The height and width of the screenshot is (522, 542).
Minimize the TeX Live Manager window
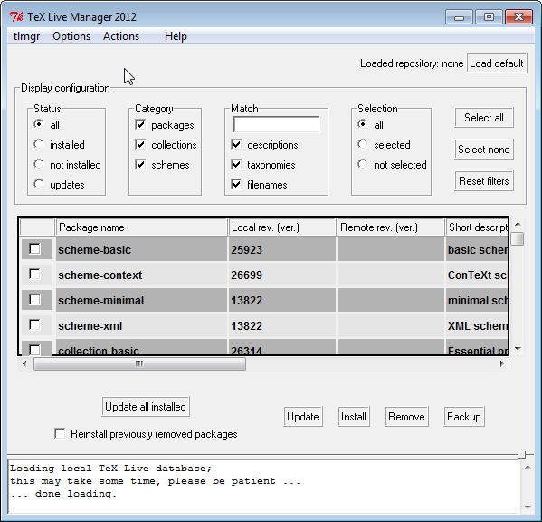click(x=459, y=17)
